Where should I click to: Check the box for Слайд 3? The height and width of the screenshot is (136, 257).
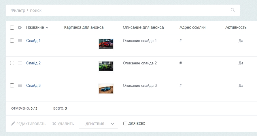tap(12, 85)
